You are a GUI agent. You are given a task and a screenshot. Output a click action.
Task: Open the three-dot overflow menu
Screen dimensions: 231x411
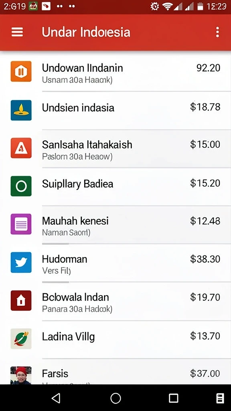(217, 32)
